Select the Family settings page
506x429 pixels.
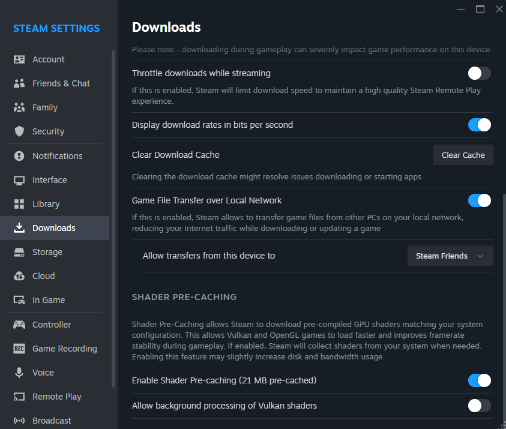(55, 107)
